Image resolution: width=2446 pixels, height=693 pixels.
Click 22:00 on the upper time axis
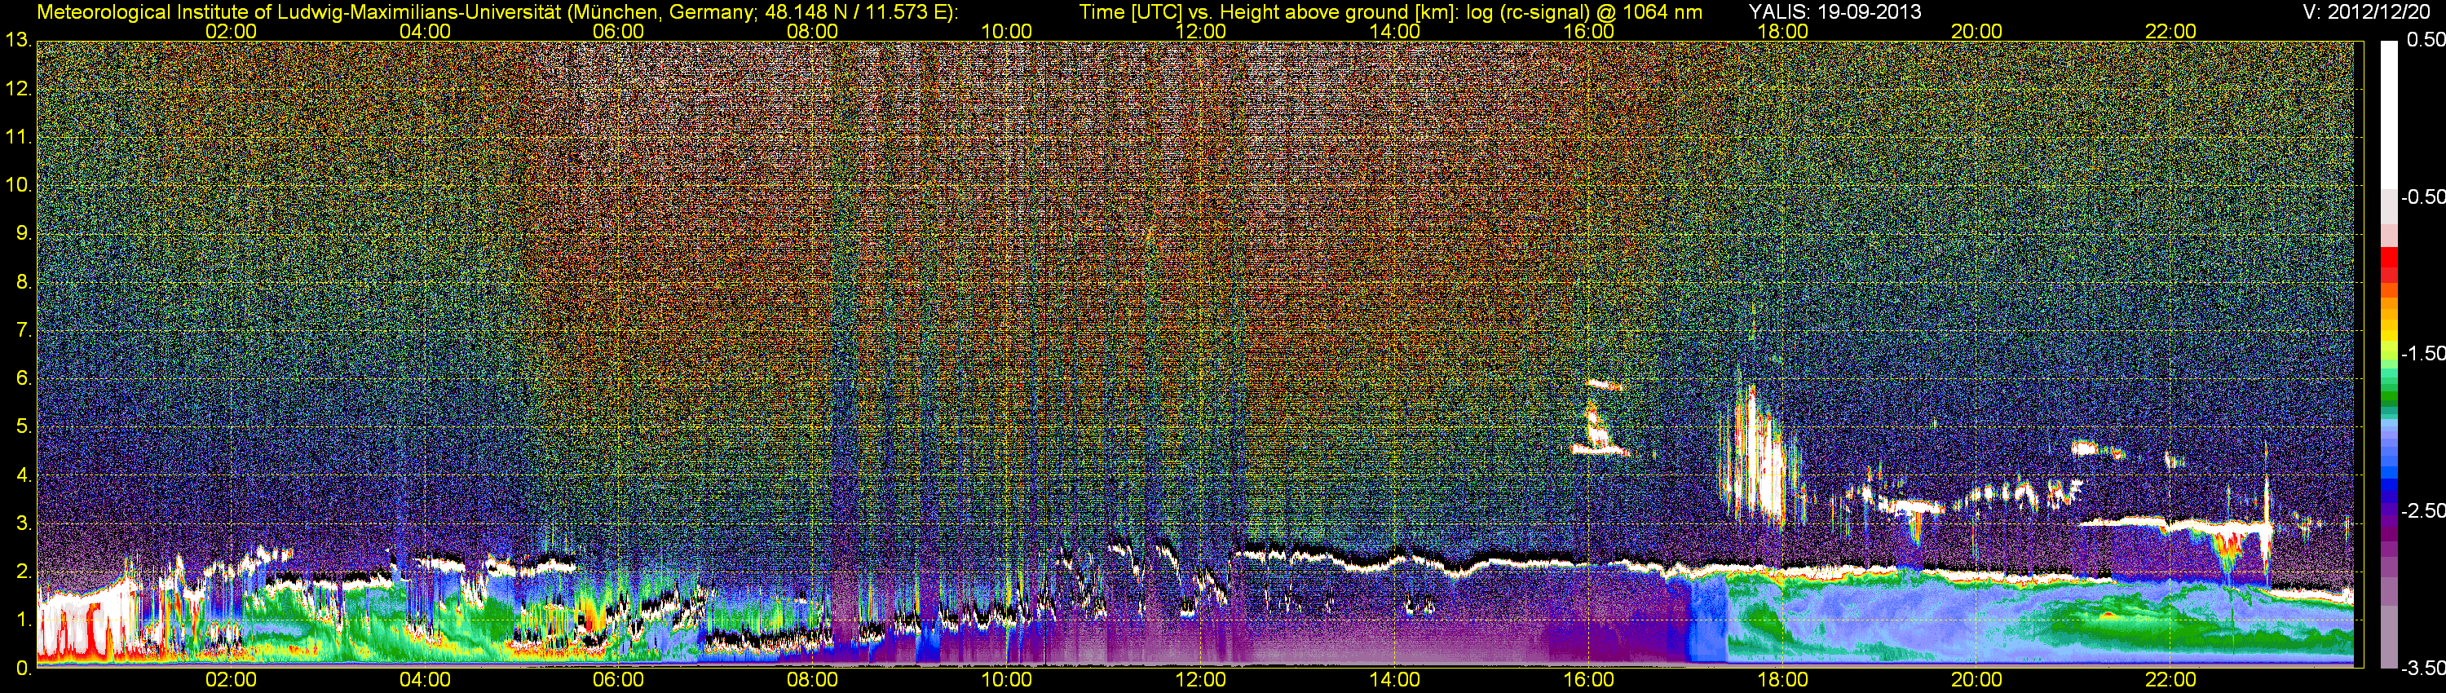click(x=2170, y=31)
